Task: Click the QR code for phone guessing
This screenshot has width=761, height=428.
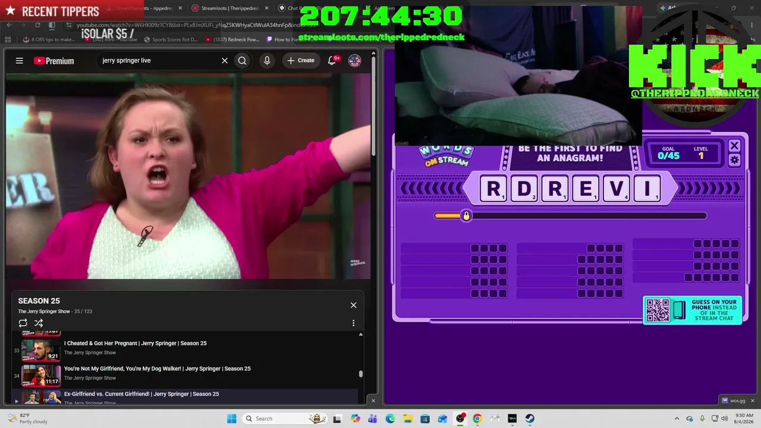Action: point(658,310)
